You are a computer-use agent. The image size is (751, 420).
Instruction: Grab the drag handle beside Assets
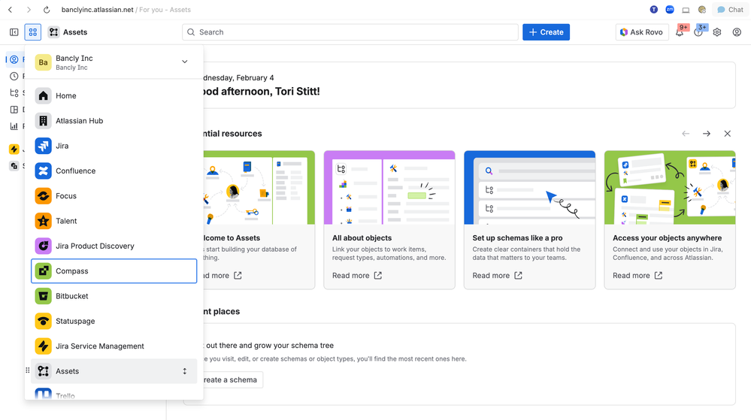click(27, 370)
